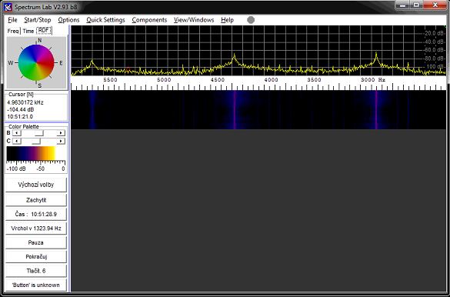Open the File menu
This screenshot has width=450, height=297.
click(12, 20)
